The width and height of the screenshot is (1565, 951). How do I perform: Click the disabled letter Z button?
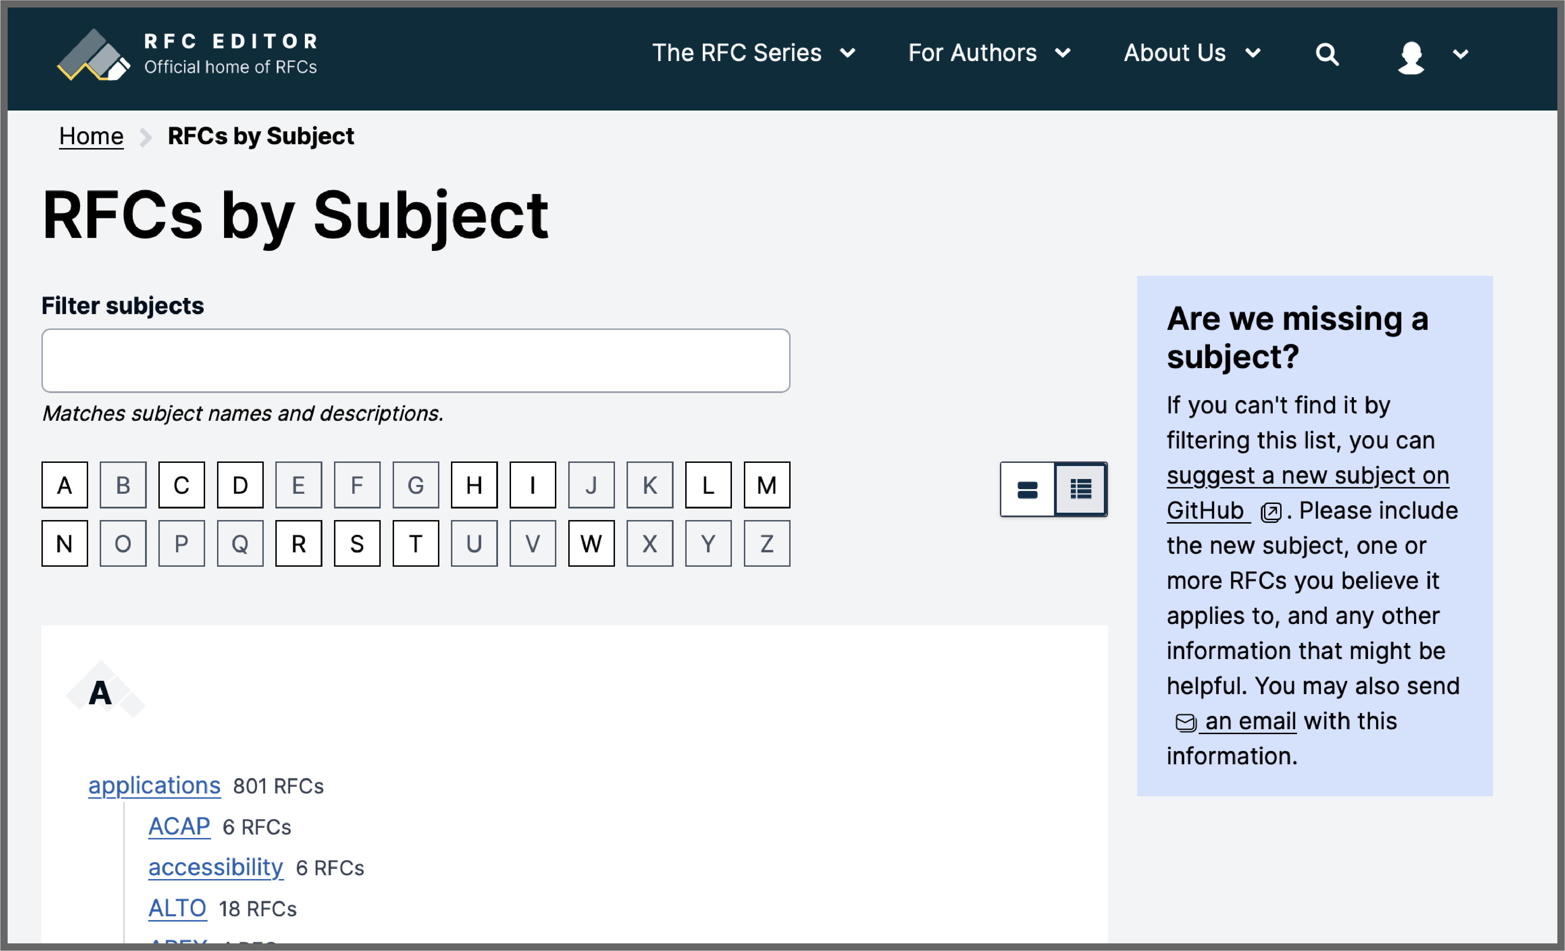click(x=767, y=543)
